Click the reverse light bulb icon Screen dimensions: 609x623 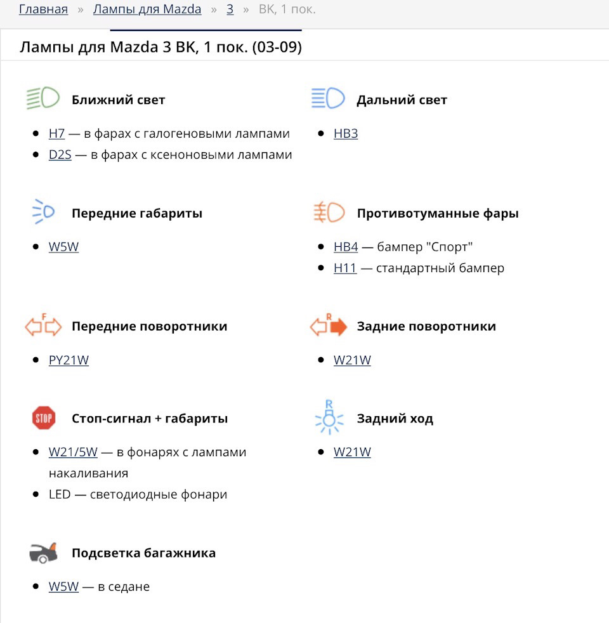pyautogui.click(x=329, y=417)
